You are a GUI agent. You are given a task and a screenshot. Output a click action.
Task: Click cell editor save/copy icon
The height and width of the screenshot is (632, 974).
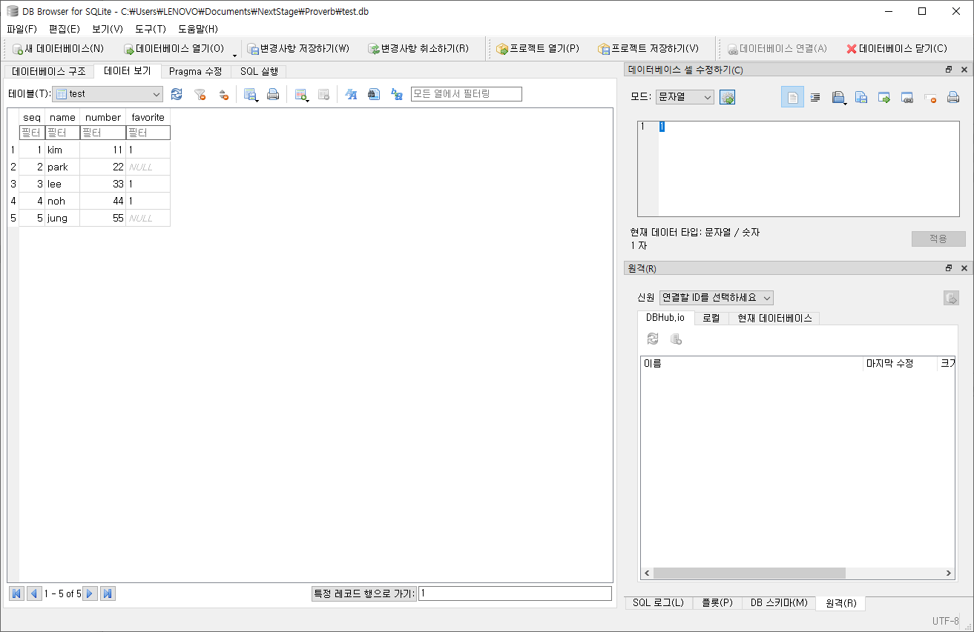pyautogui.click(x=861, y=97)
